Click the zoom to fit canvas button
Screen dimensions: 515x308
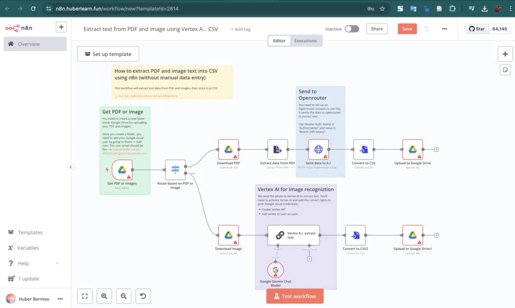[84, 296]
